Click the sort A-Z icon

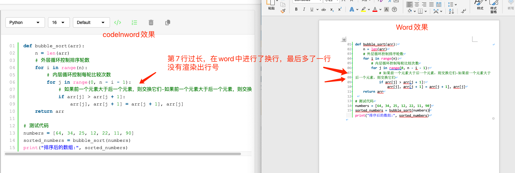(451, 11)
